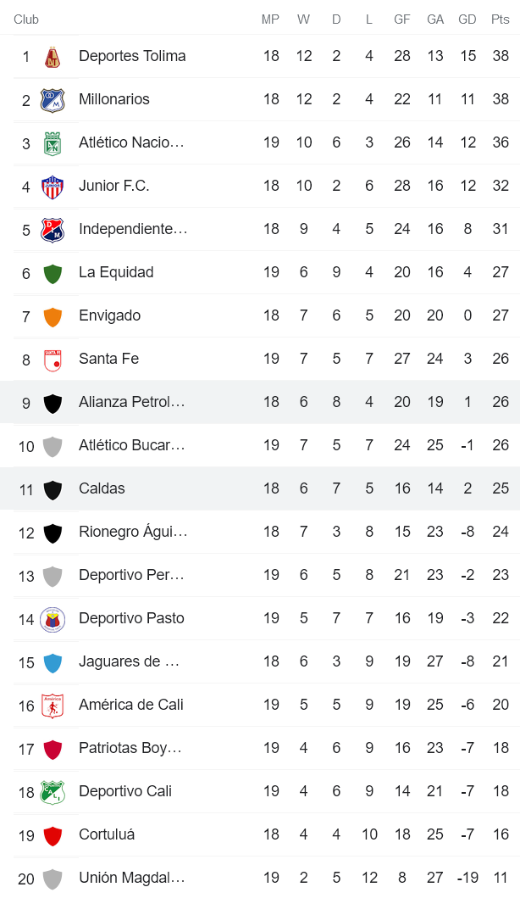Image resolution: width=520 pixels, height=915 pixels.
Task: Open the Alianza Petrolera team entry
Action: [x=132, y=402]
